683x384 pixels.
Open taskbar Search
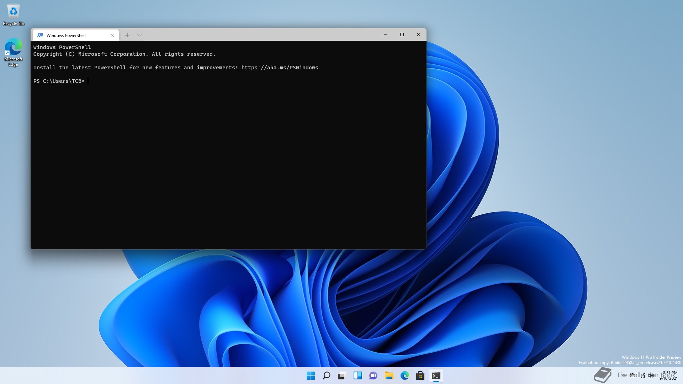click(326, 375)
